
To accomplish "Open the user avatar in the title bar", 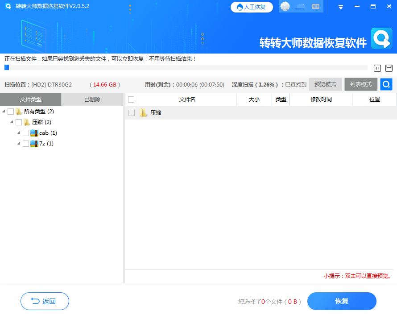I will click(x=285, y=7).
